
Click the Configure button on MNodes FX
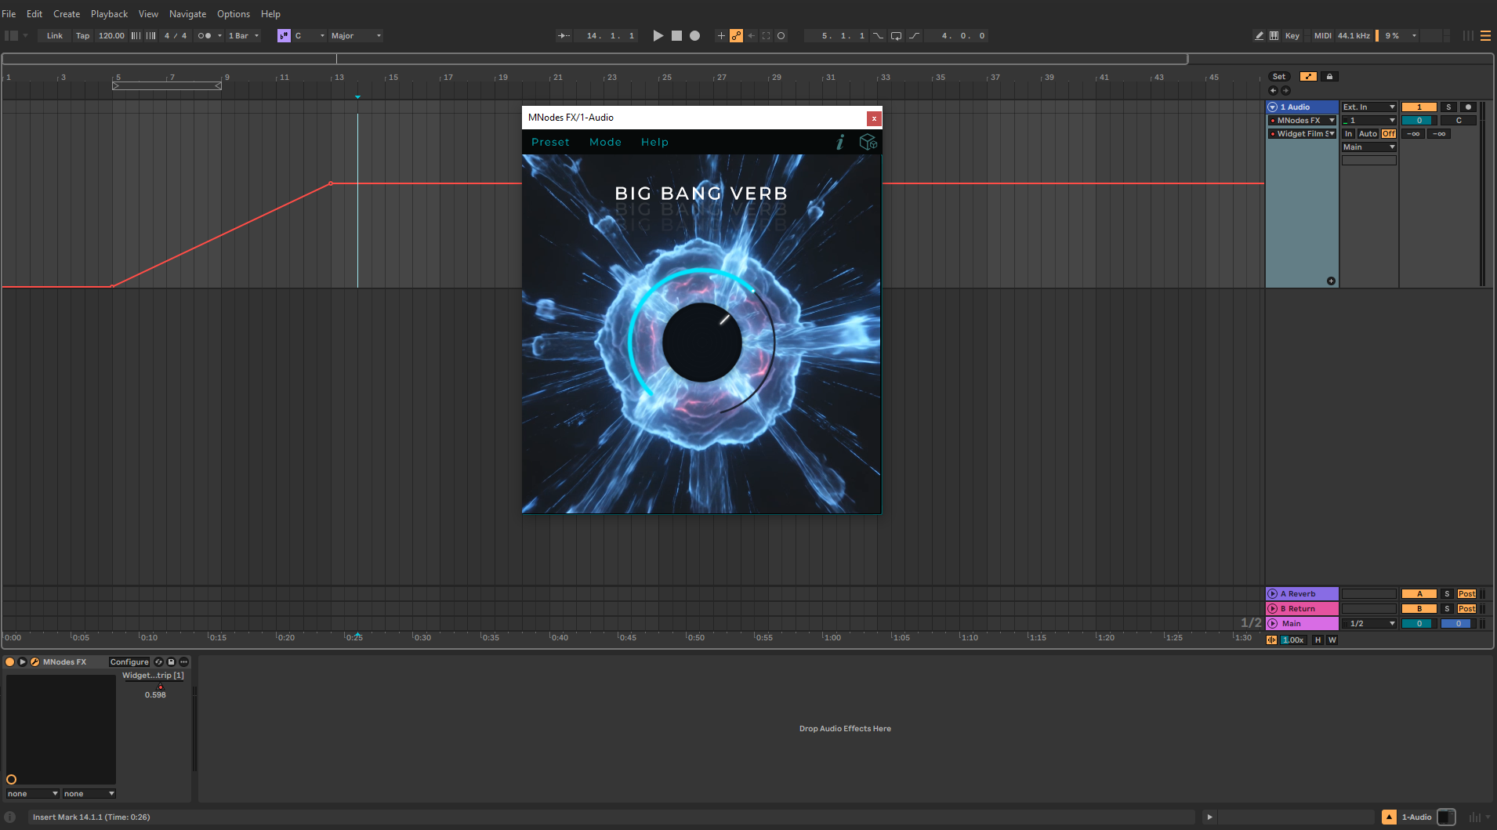point(129,662)
